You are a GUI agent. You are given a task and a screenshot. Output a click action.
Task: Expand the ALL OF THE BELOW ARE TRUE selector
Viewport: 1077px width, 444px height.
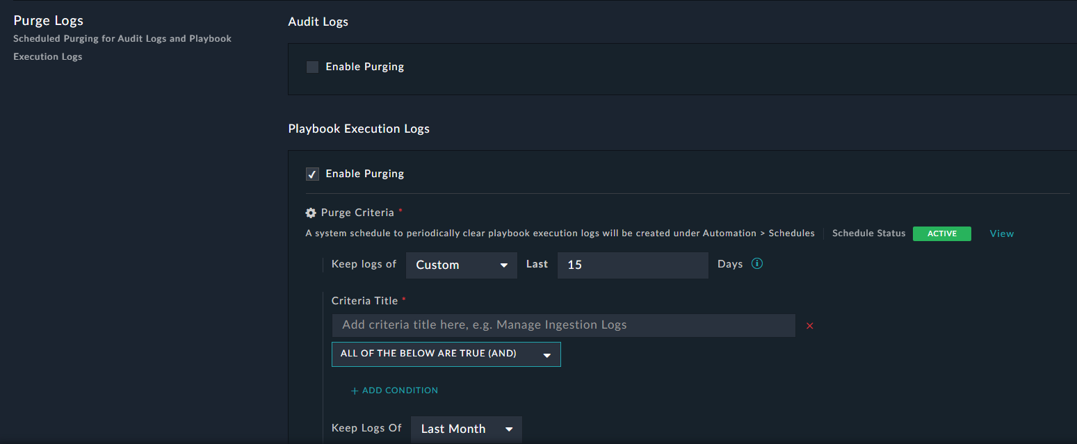(x=446, y=354)
